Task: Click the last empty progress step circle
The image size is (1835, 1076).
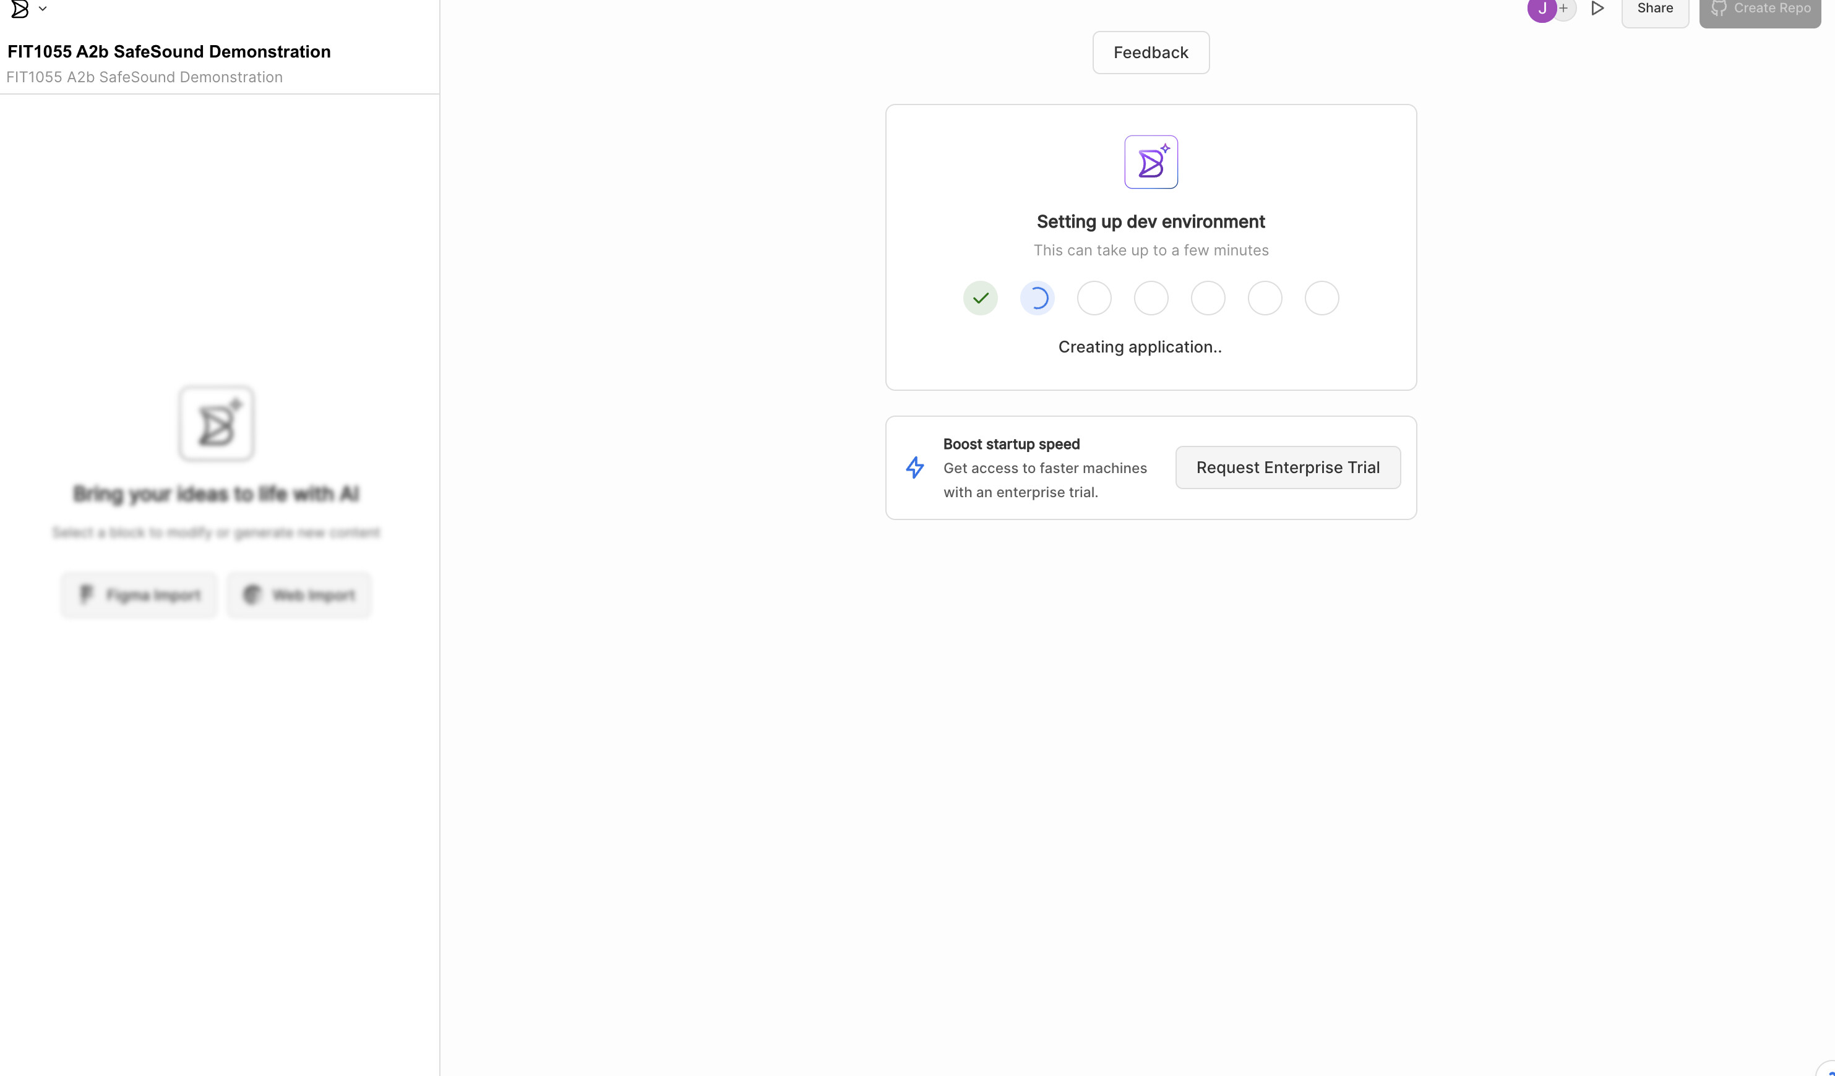Action: 1321,298
